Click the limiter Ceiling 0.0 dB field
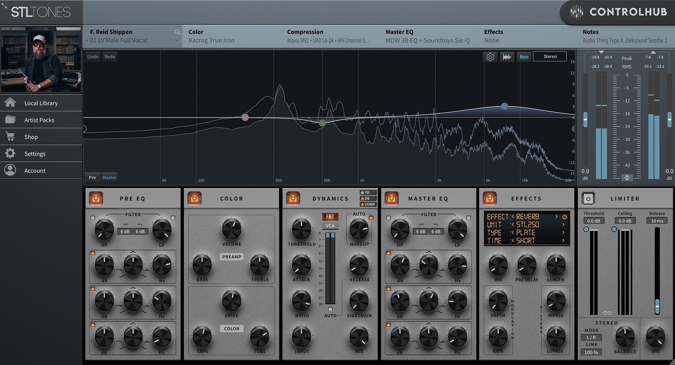 pyautogui.click(x=625, y=221)
